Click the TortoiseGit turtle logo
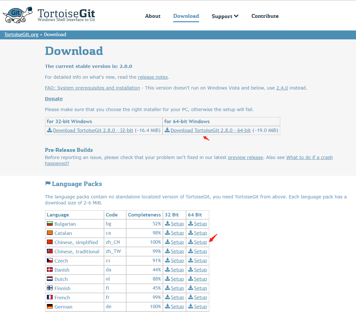The image size is (356, 312). [x=17, y=14]
